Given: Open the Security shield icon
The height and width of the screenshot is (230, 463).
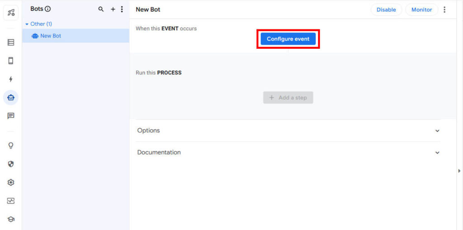Looking at the screenshot, I should point(11,164).
